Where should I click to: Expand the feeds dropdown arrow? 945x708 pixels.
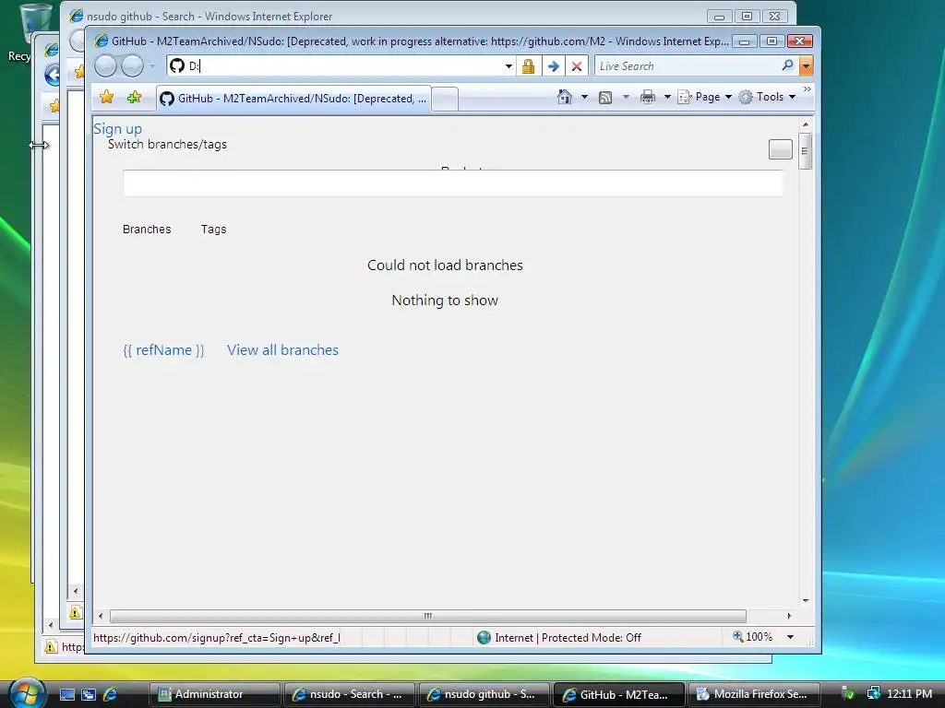tap(626, 97)
